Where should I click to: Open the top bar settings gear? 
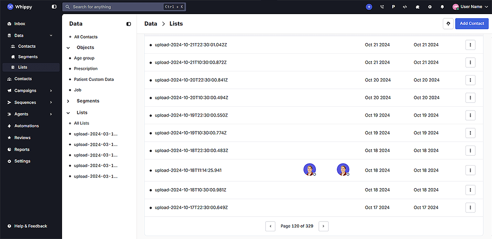pyautogui.click(x=430, y=6)
